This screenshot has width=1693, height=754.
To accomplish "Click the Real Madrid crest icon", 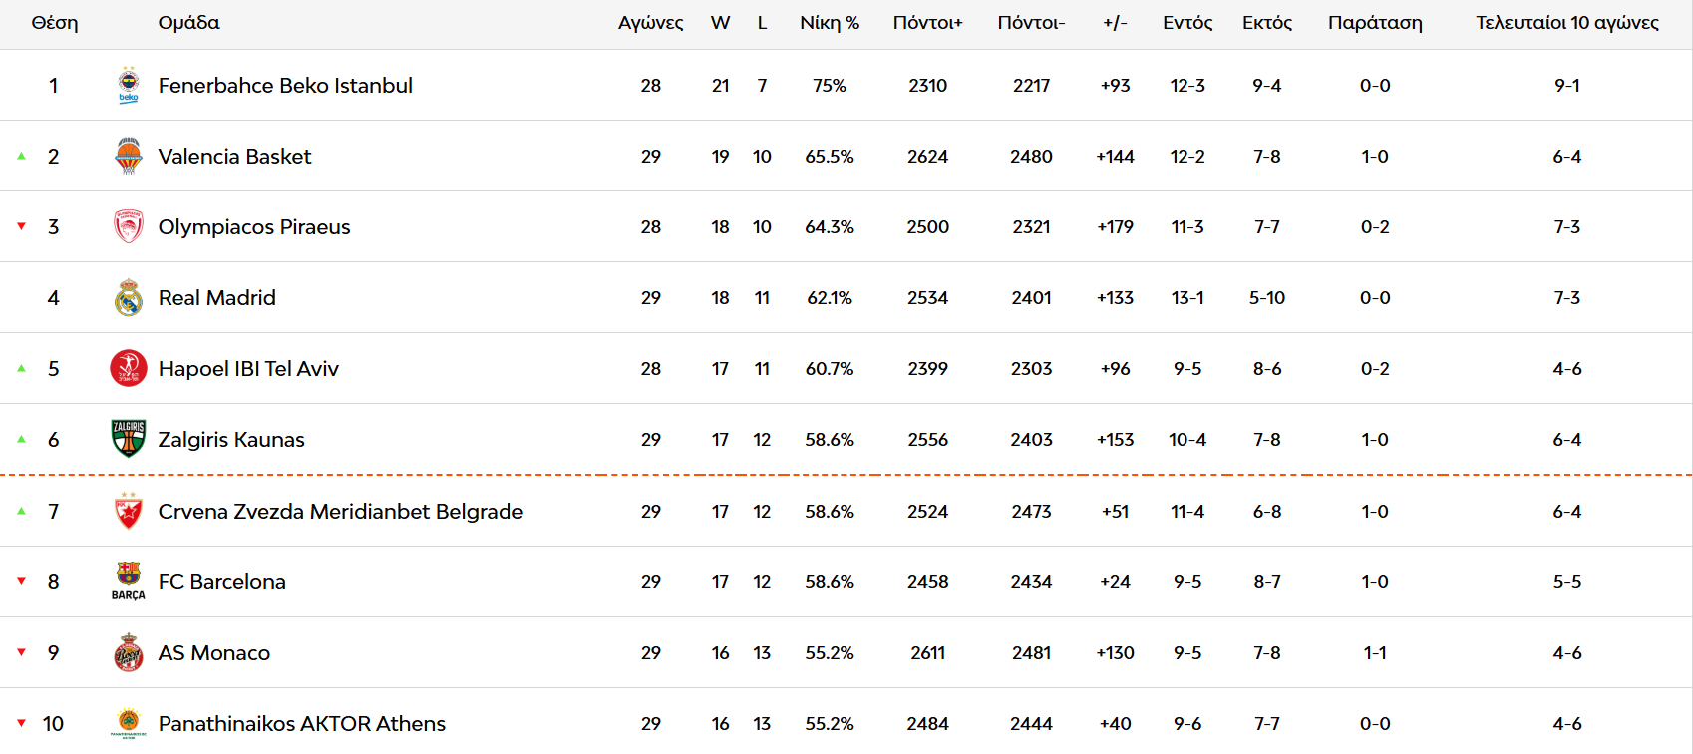I will (129, 297).
